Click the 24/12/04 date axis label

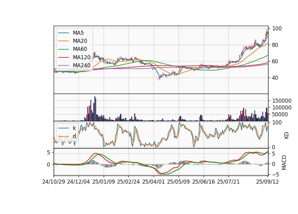(79, 182)
